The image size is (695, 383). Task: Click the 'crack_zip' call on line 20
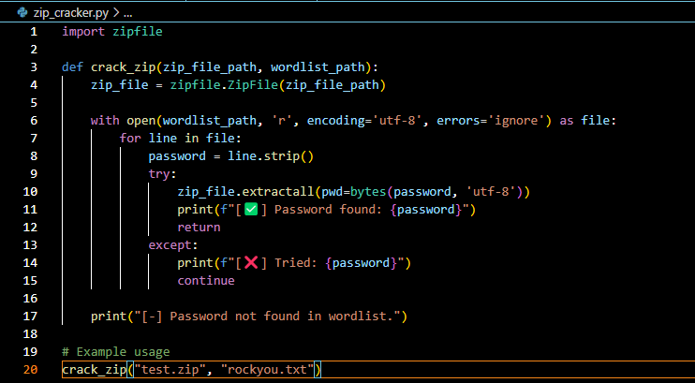[94, 369]
